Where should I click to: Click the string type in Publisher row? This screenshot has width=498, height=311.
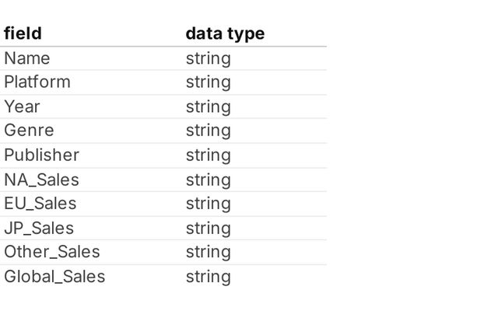click(x=208, y=155)
